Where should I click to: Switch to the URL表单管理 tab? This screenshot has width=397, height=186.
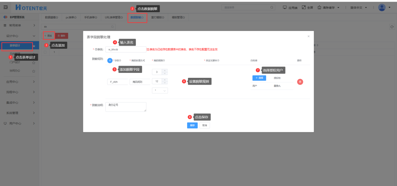[114, 18]
